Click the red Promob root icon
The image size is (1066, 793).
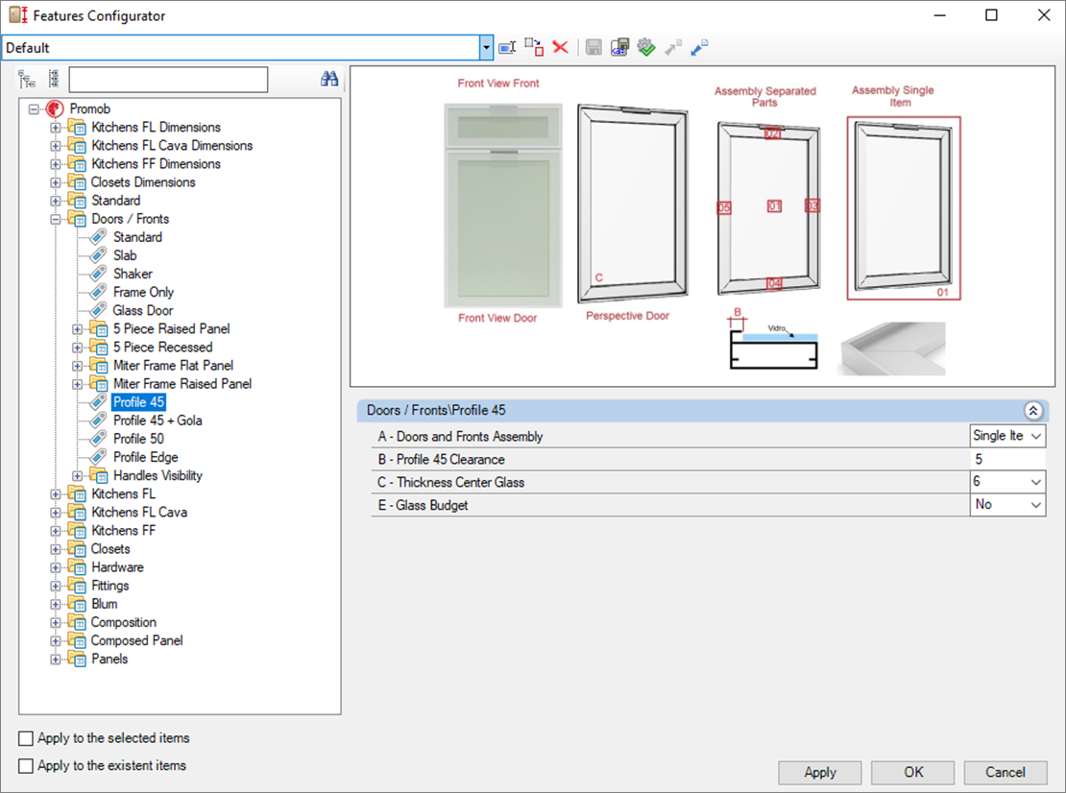pyautogui.click(x=55, y=108)
